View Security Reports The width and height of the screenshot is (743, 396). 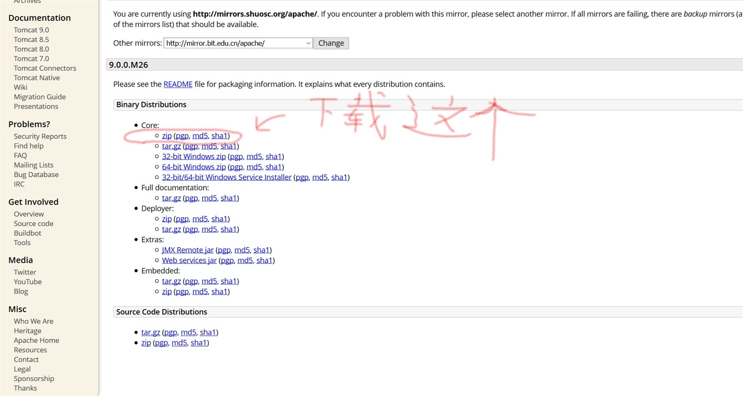(40, 136)
